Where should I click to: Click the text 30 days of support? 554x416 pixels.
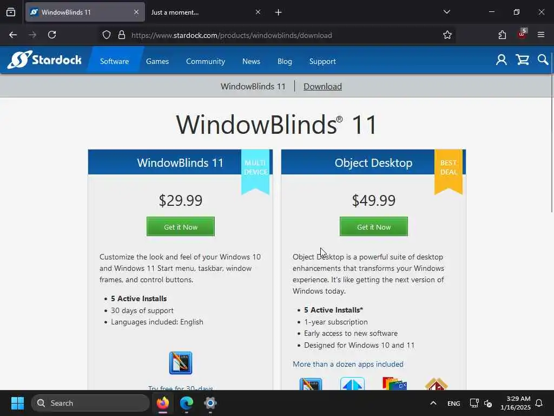(x=142, y=310)
